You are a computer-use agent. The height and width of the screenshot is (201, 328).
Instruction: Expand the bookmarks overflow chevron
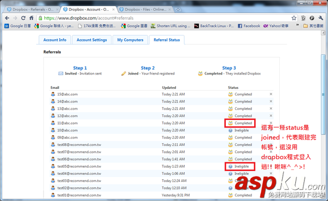(x=297, y=25)
